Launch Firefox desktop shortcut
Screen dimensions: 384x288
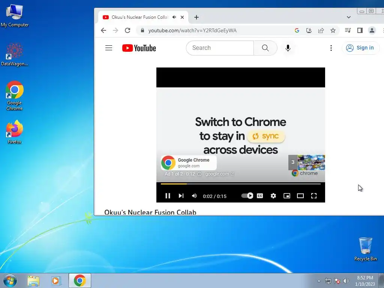15,132
